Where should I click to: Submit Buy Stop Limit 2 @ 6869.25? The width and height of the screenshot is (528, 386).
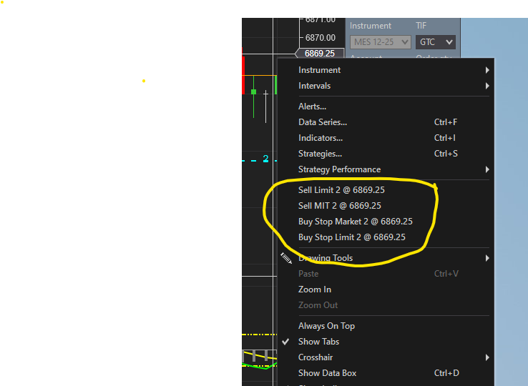point(351,237)
